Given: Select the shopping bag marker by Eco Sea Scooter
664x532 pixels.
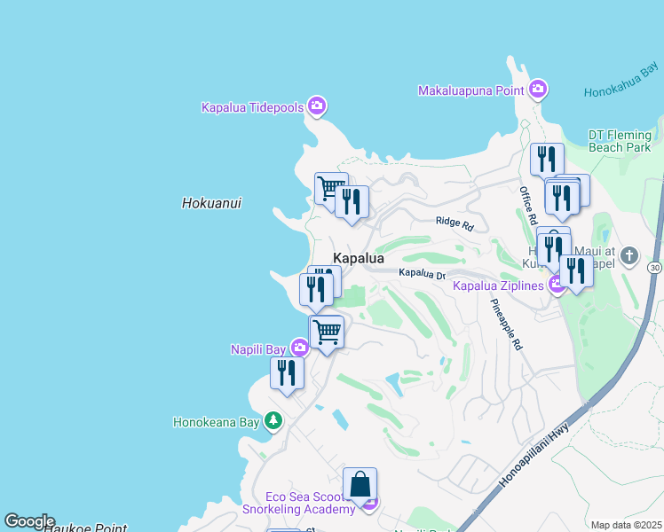Looking at the screenshot, I should tap(360, 487).
